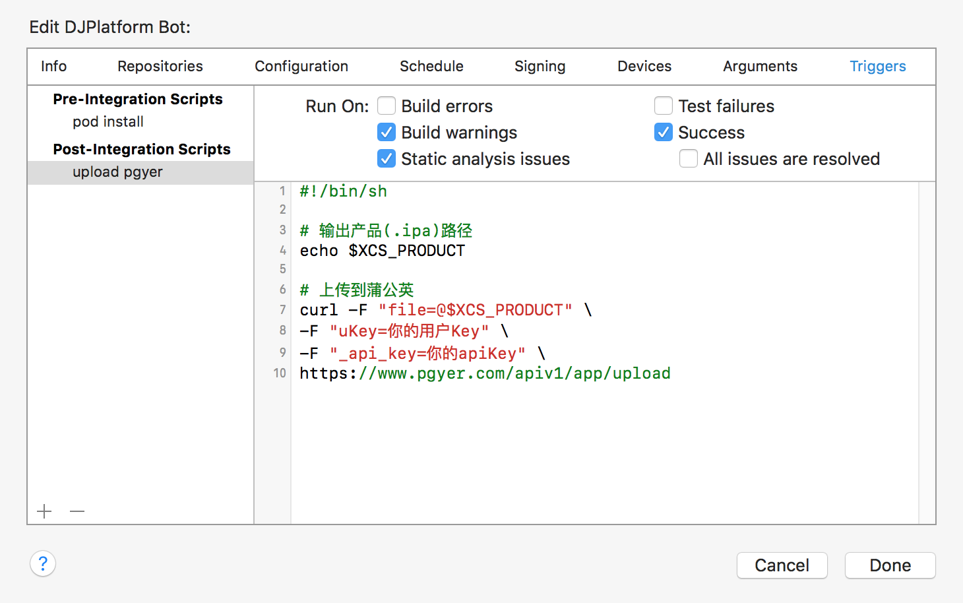Toggle Static analysis issues checkbox
The width and height of the screenshot is (963, 603).
387,159
